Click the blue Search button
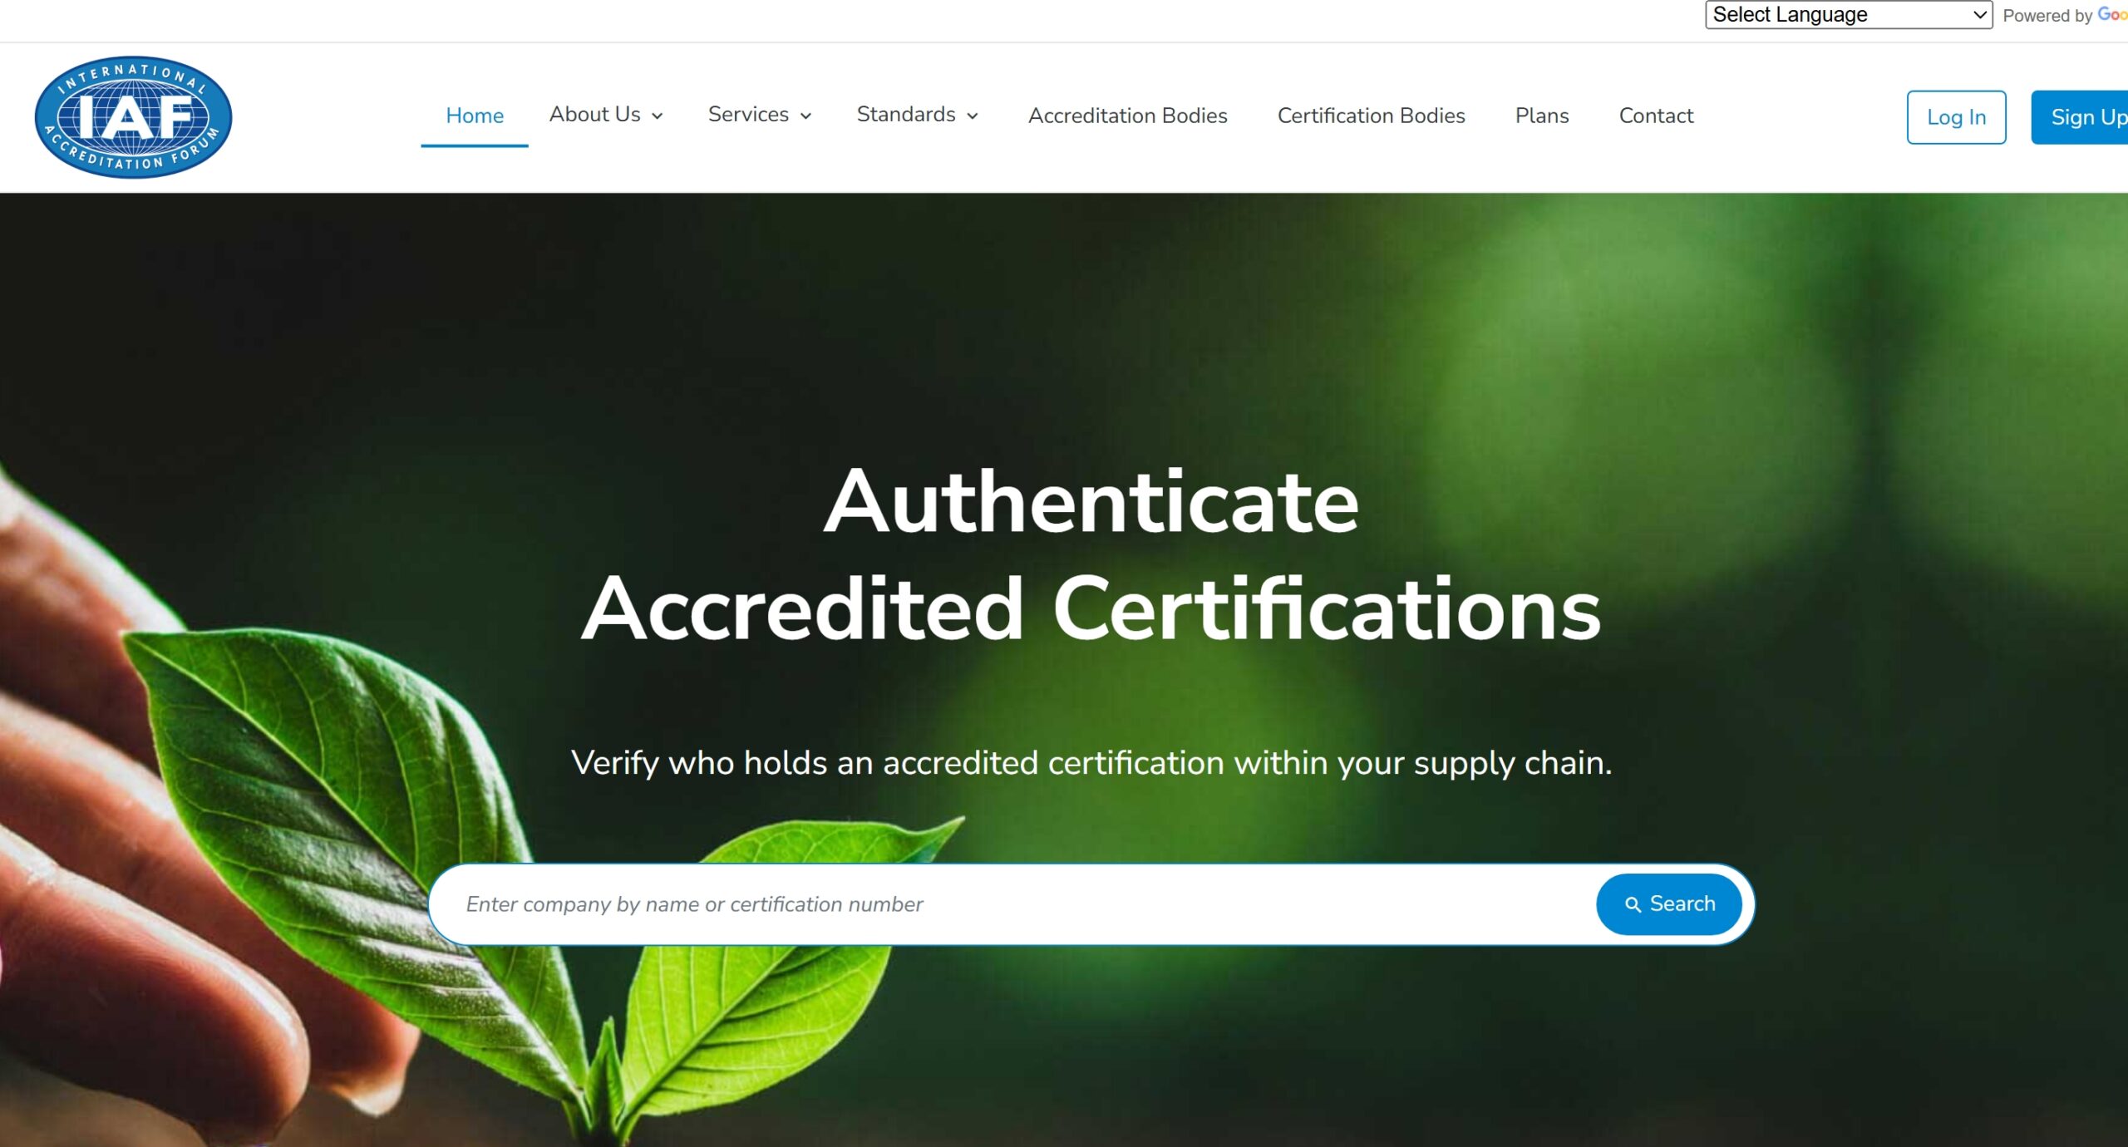The width and height of the screenshot is (2128, 1147). (1668, 904)
